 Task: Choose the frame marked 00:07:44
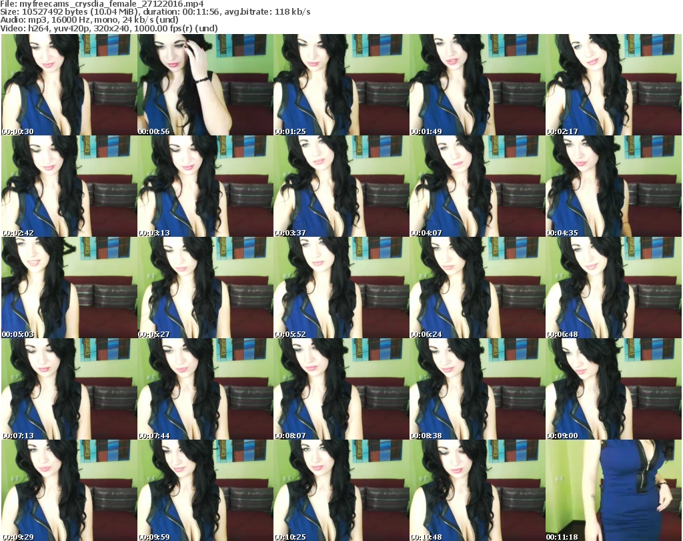205,389
